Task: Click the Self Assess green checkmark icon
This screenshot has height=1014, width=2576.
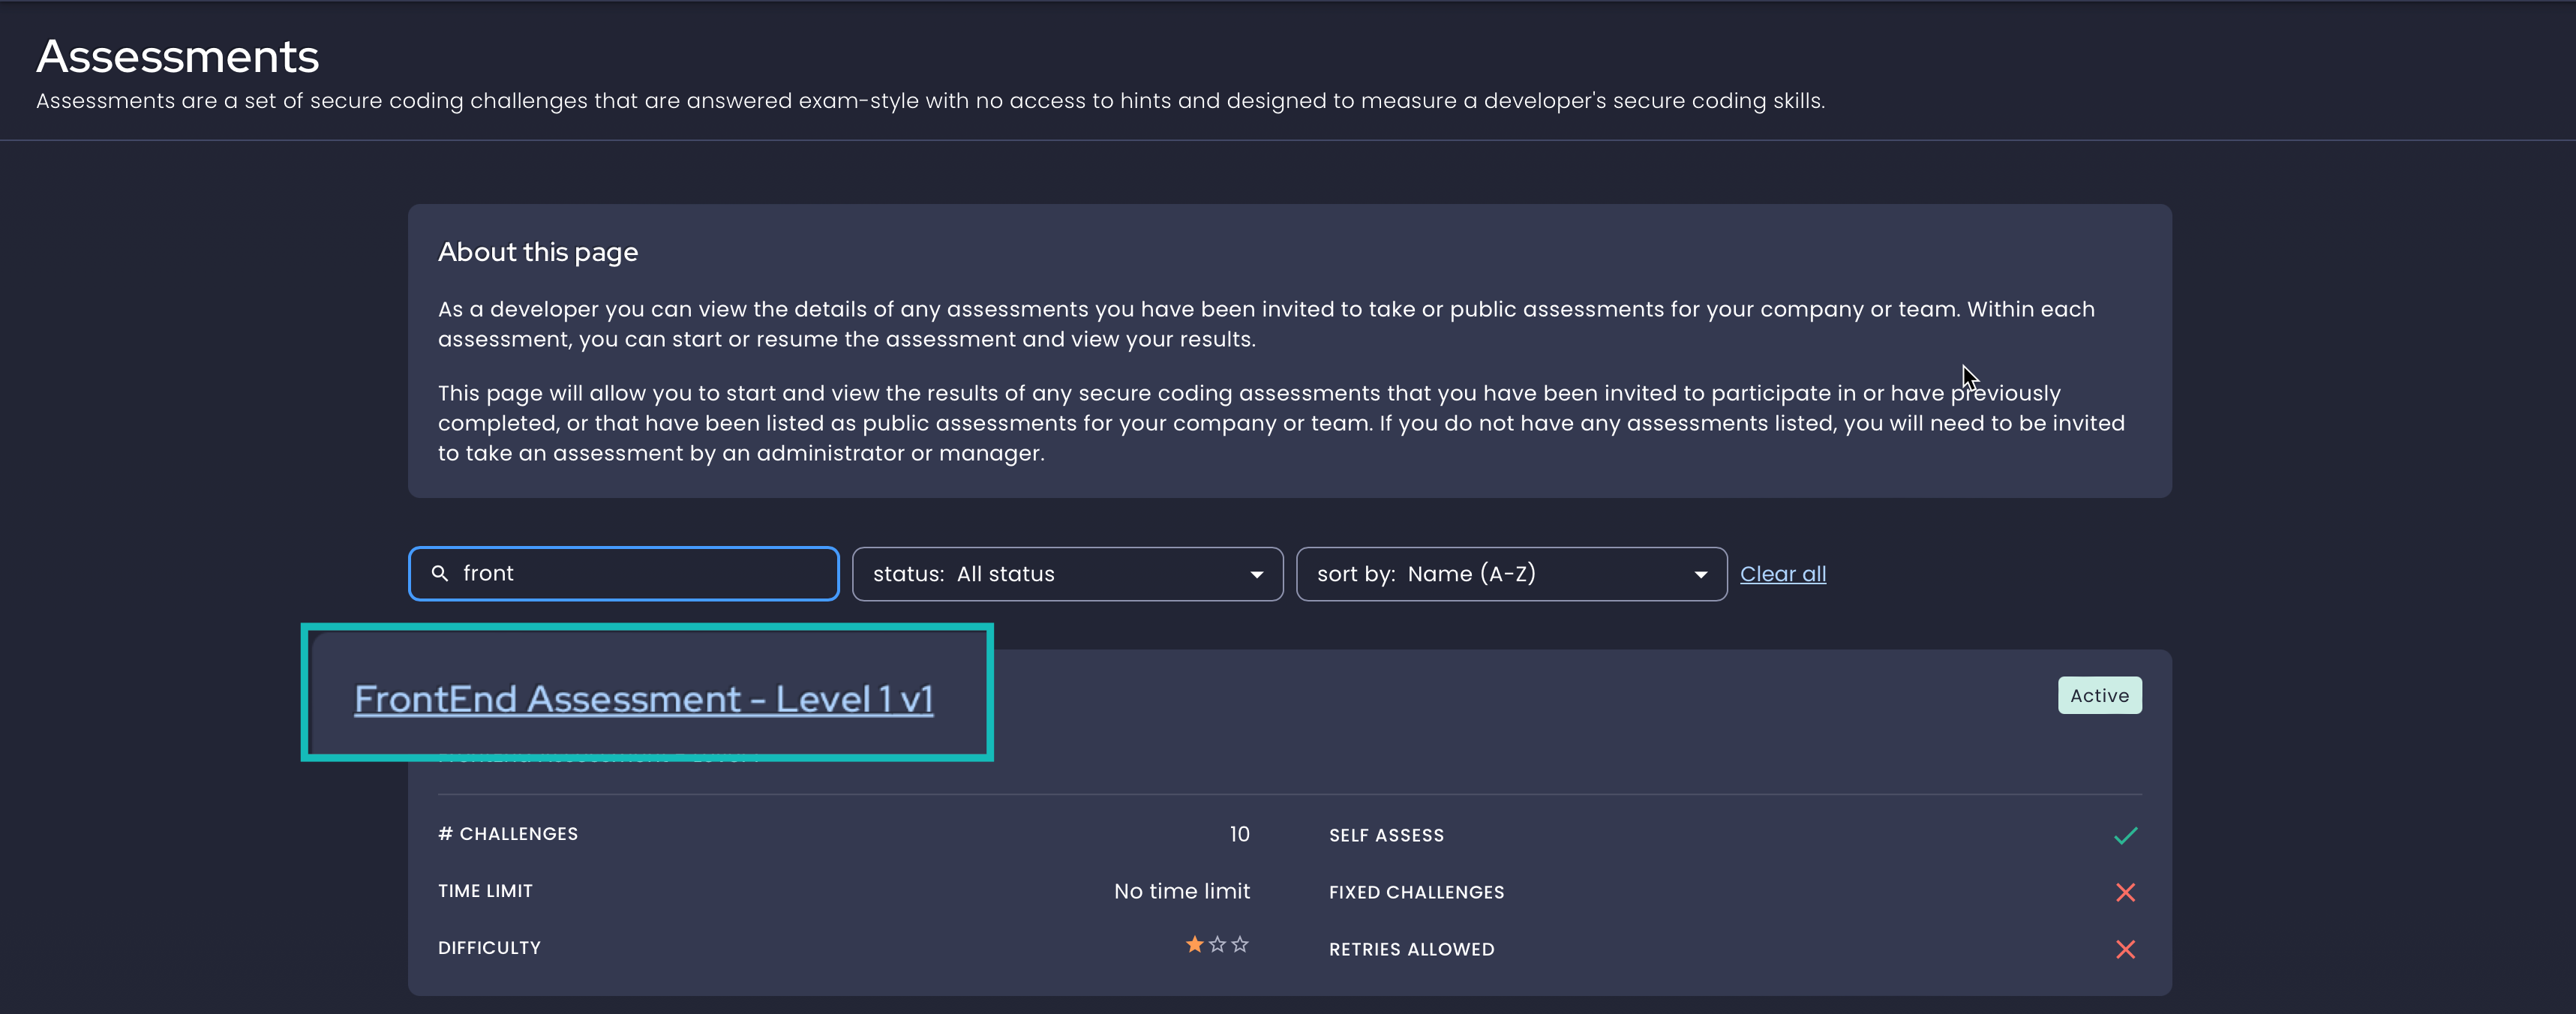Action: tap(2126, 835)
